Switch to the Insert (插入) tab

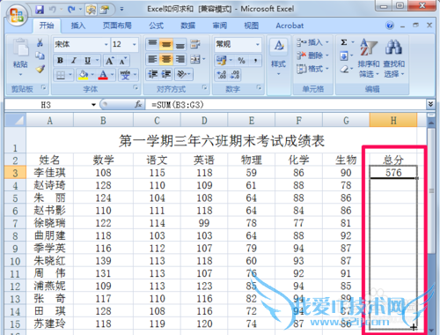78,26
